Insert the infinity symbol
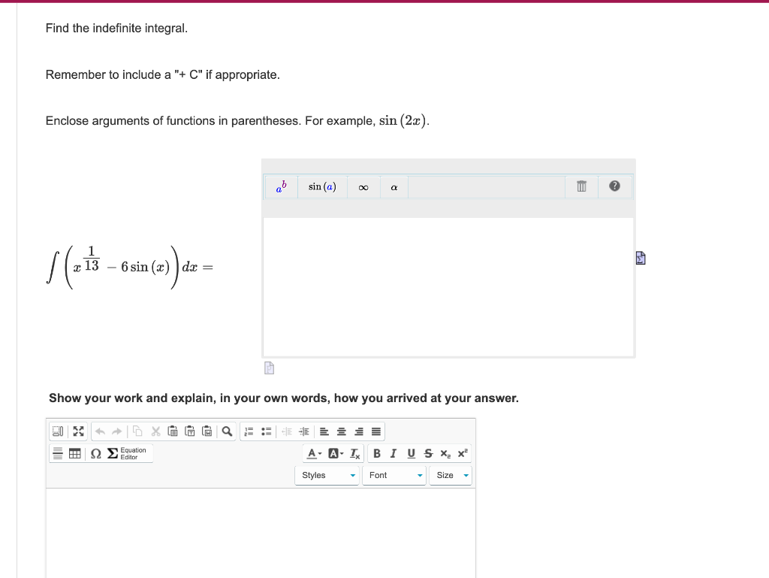Screen dimensions: 769x578 coord(363,187)
